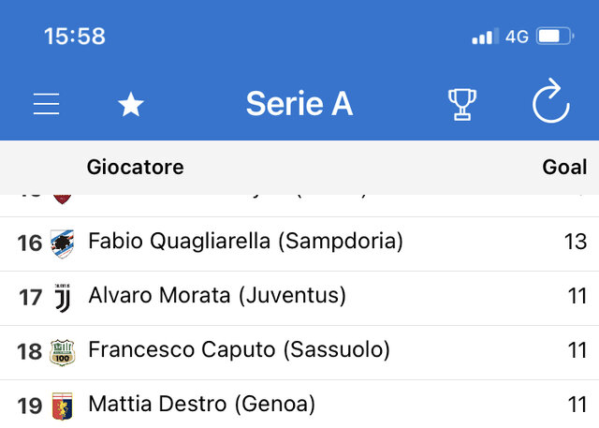Tap the partially hidden Roma crest
Screen dimensions: 599x428
pyautogui.click(x=63, y=199)
